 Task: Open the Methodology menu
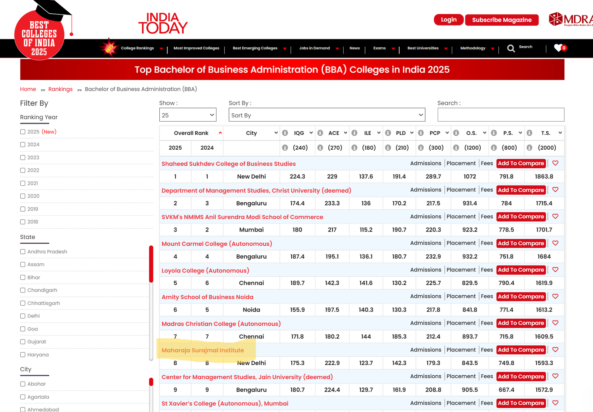473,48
